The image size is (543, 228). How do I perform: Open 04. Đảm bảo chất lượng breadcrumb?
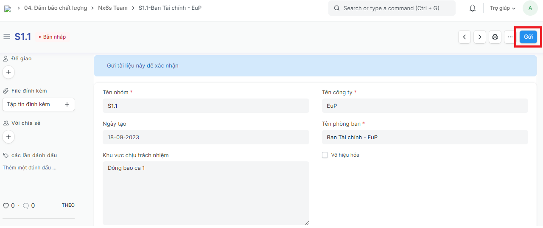pos(56,8)
